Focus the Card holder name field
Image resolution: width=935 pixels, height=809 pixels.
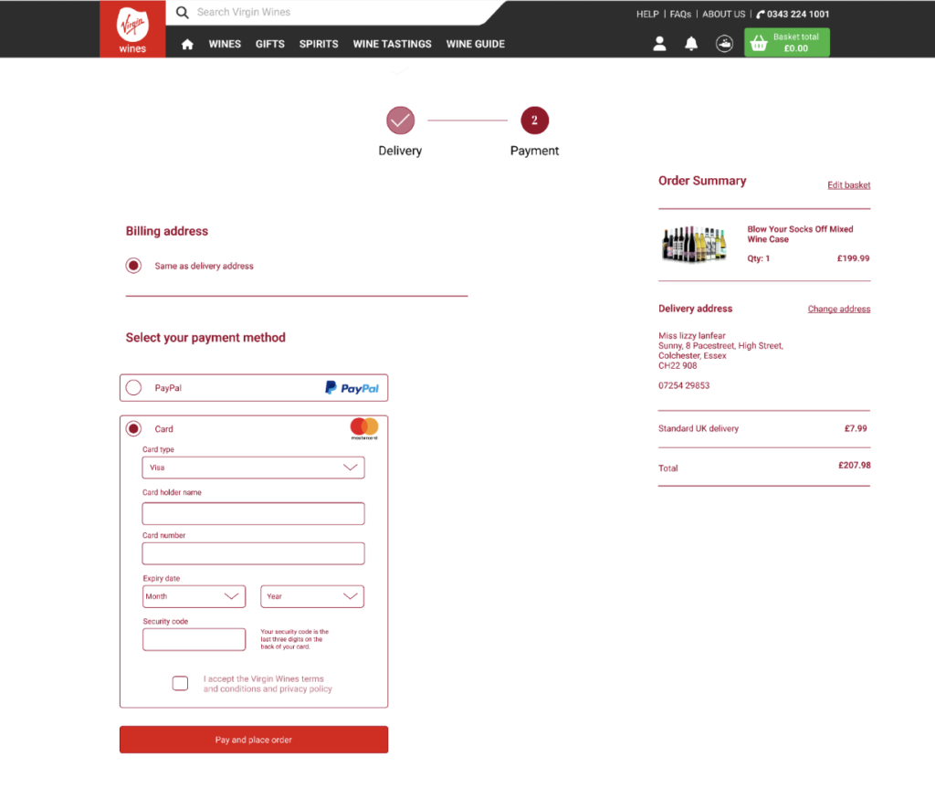point(254,514)
